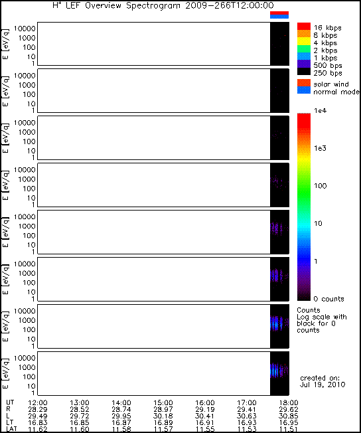Click the L value 29.49
Screen dimensions: 361x433
pos(38,416)
